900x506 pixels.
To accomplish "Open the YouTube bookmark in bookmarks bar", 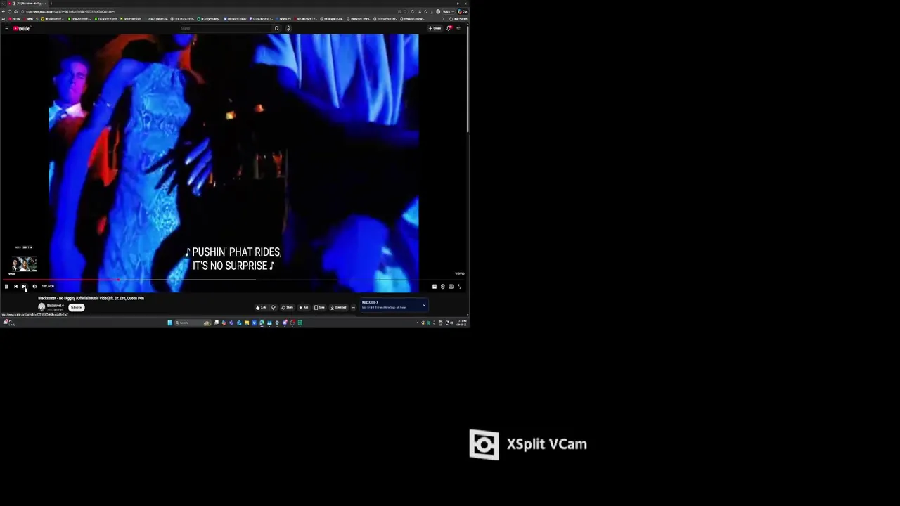I will (14, 19).
